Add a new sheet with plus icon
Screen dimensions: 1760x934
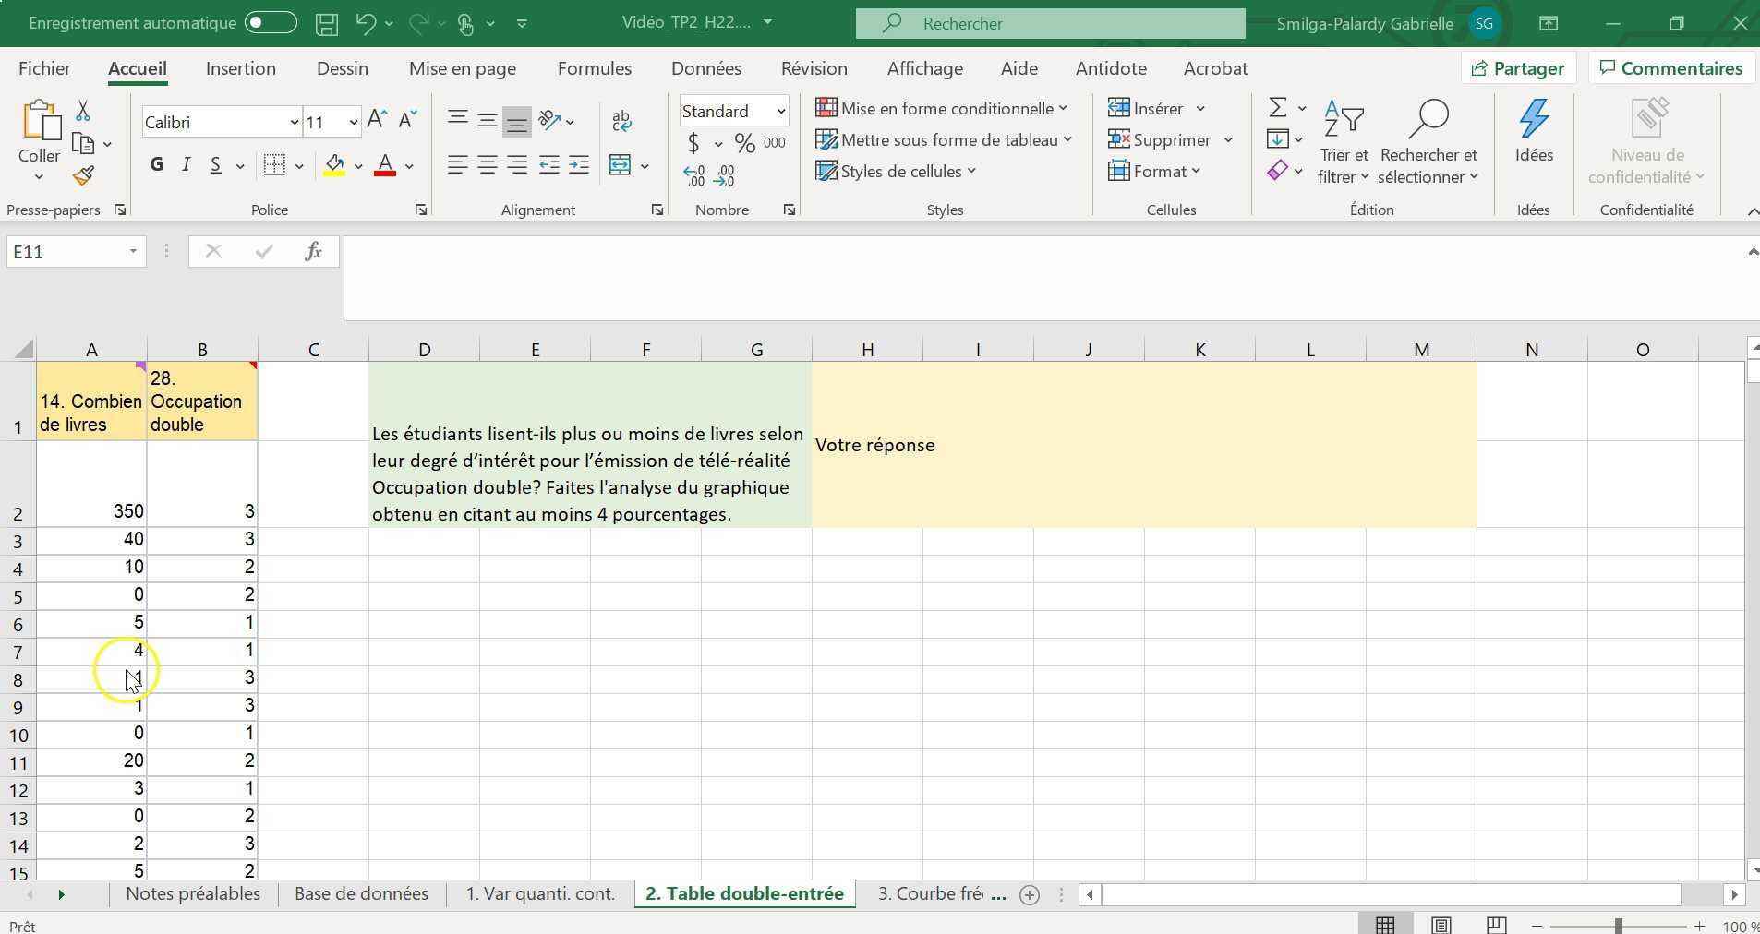(x=1030, y=894)
